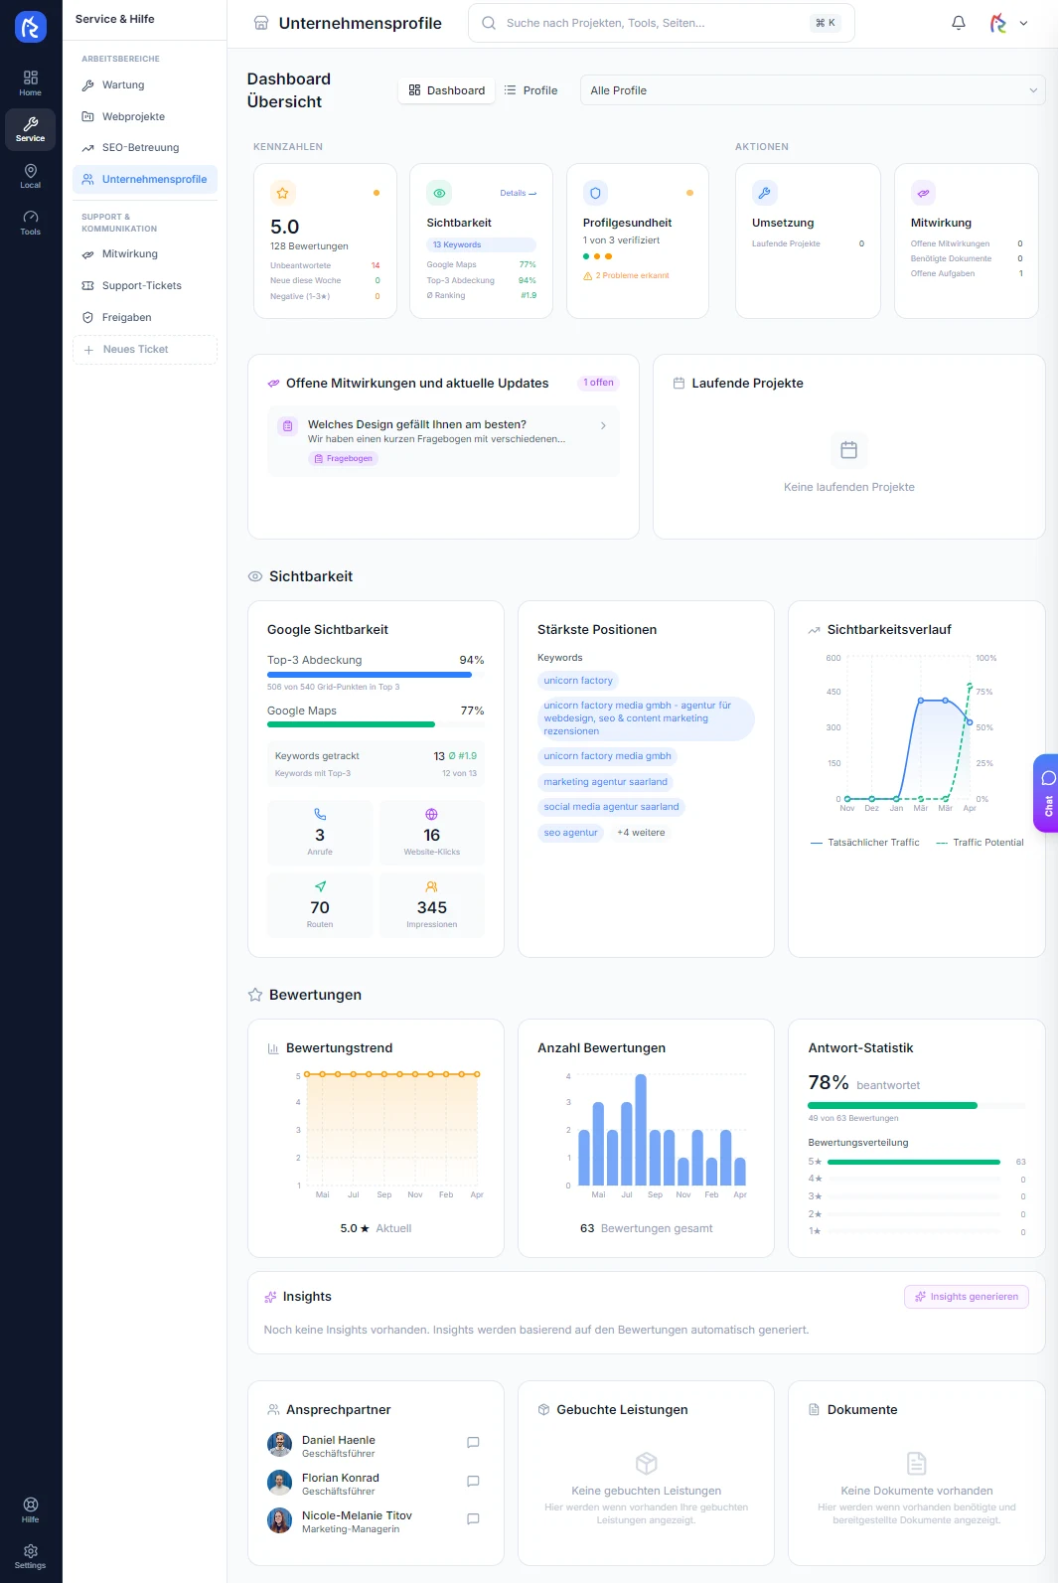Message Daniel Haenle via chat icon

(x=473, y=1443)
